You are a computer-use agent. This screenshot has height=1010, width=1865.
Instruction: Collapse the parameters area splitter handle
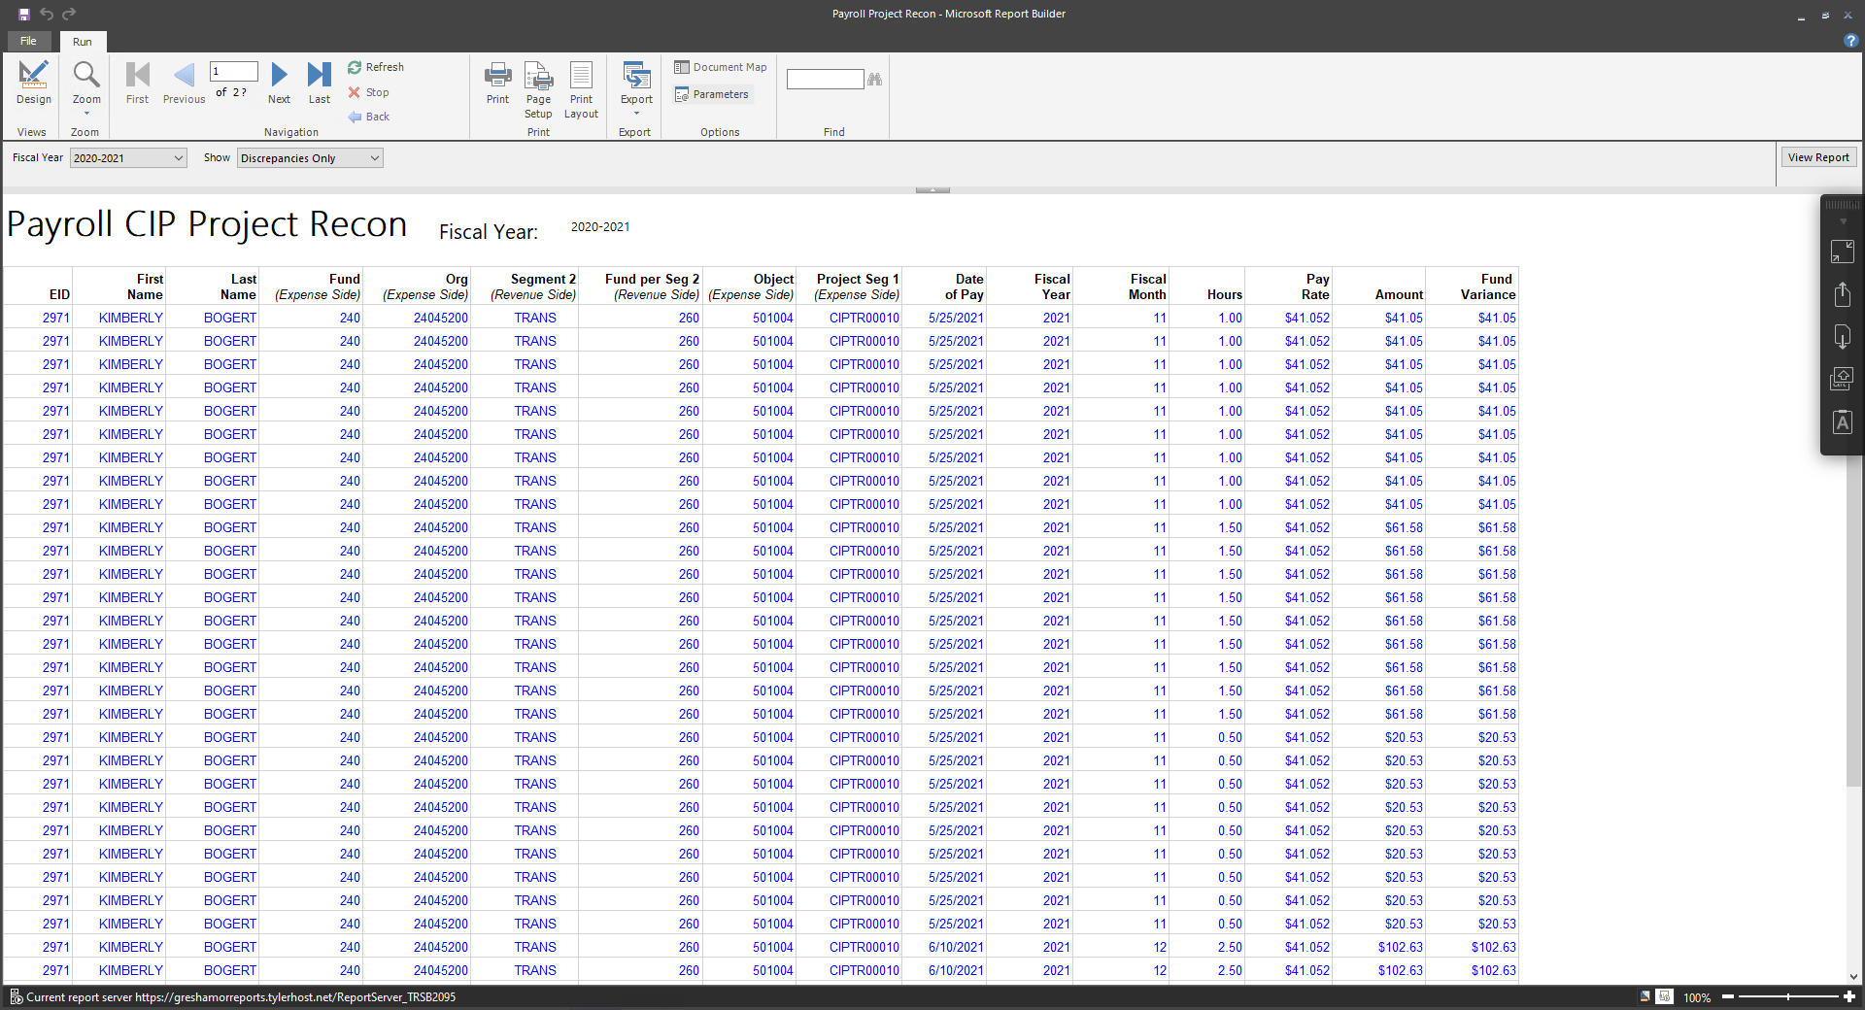tap(932, 189)
